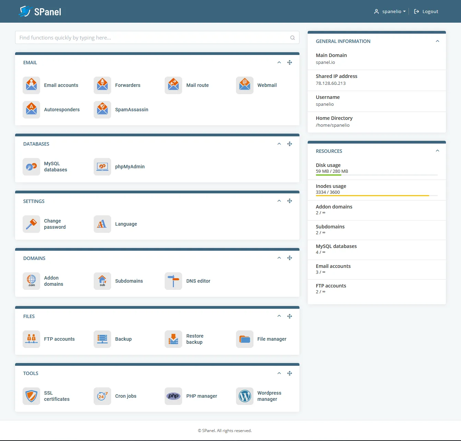This screenshot has width=461, height=441.
Task: Collapse the EMAIL section
Action: tap(279, 63)
